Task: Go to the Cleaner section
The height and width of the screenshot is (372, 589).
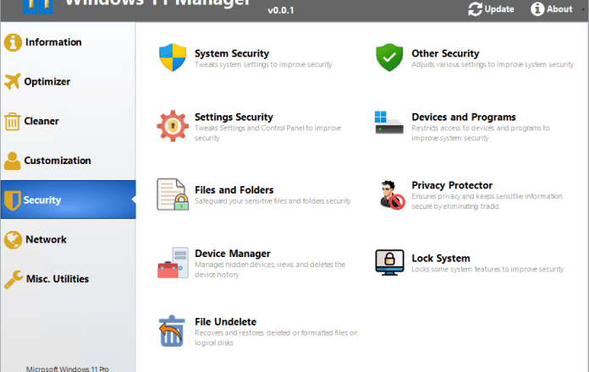Action: [x=42, y=121]
